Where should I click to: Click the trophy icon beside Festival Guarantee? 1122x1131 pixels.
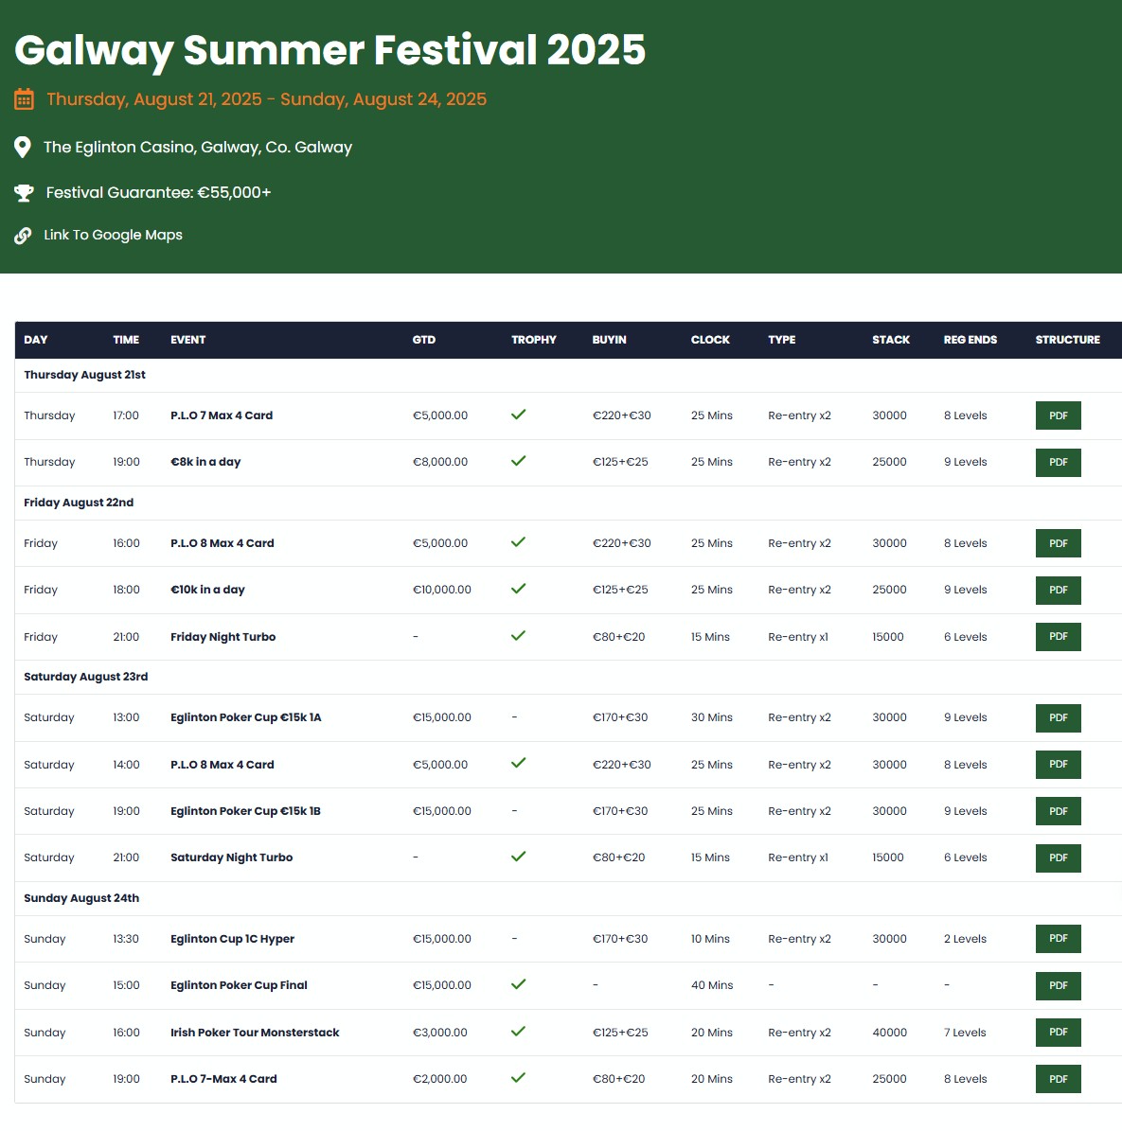[x=24, y=193]
